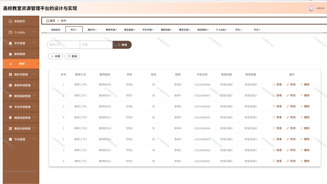Click the 教师申请管理 grid icon
Viewport: 327px width, 184px height.
[x=10, y=85]
